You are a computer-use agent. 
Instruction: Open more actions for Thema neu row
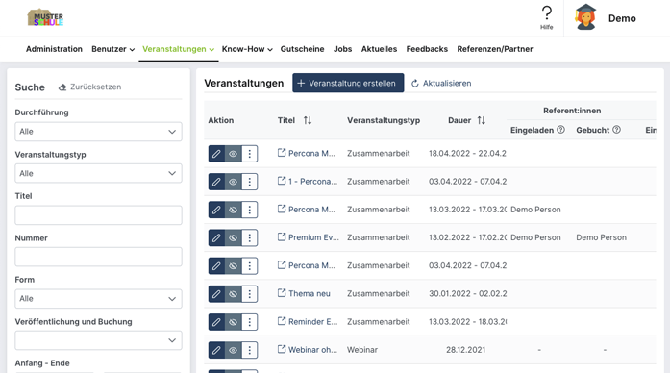click(x=250, y=294)
